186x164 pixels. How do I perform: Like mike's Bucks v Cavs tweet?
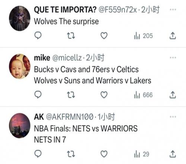(x=104, y=95)
